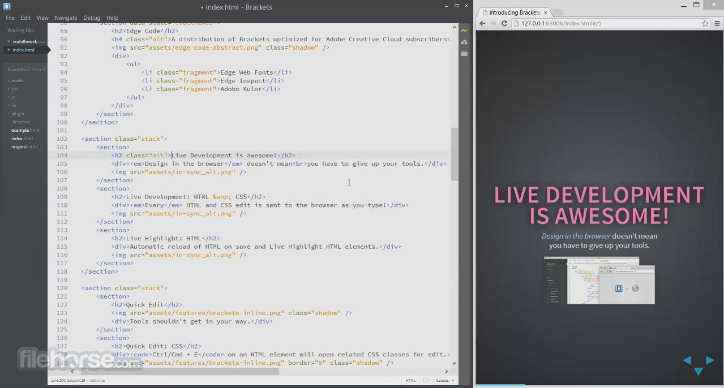Image resolution: width=724 pixels, height=388 pixels.
Task: Click the status bar circle indicator
Action: tap(426, 380)
